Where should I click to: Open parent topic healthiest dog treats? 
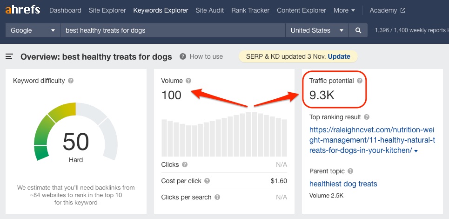343,184
